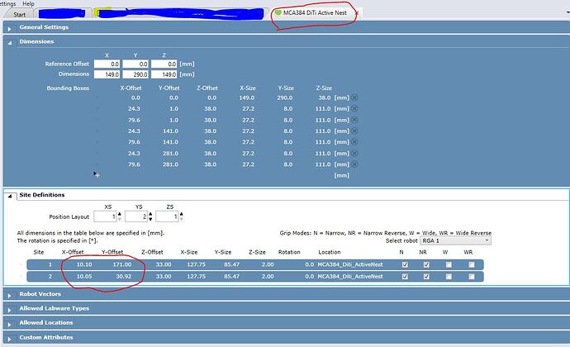Edit the Reference Offset X field
The width and height of the screenshot is (570, 347).
pos(107,64)
